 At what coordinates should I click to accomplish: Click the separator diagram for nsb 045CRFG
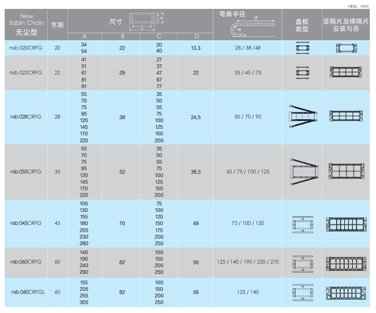(x=346, y=224)
